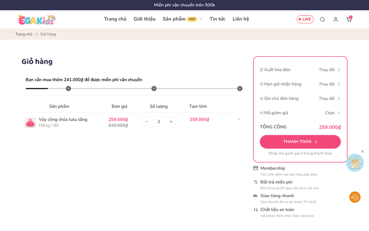
Task: Expand the Sản phẩm dropdown chevron
Action: pos(201,19)
